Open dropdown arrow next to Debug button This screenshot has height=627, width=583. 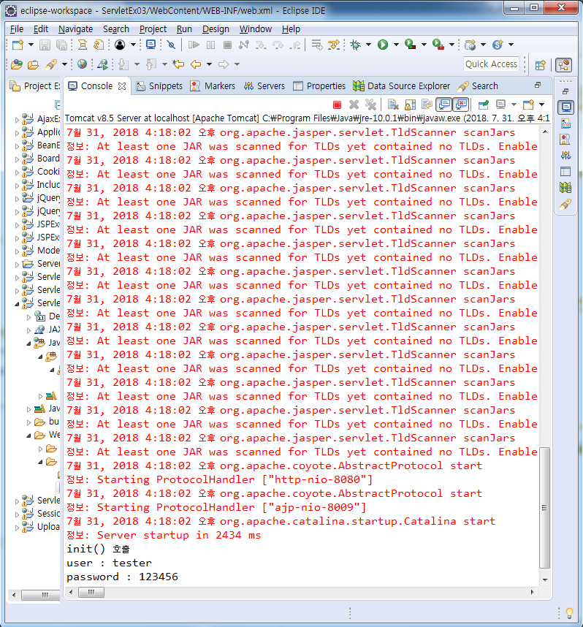368,45
